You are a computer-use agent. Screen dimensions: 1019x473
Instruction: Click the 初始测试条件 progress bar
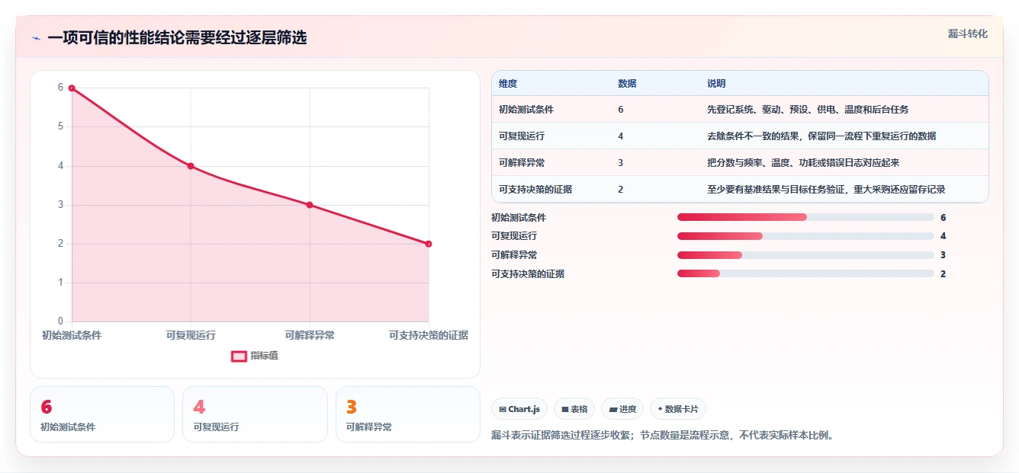coord(805,217)
